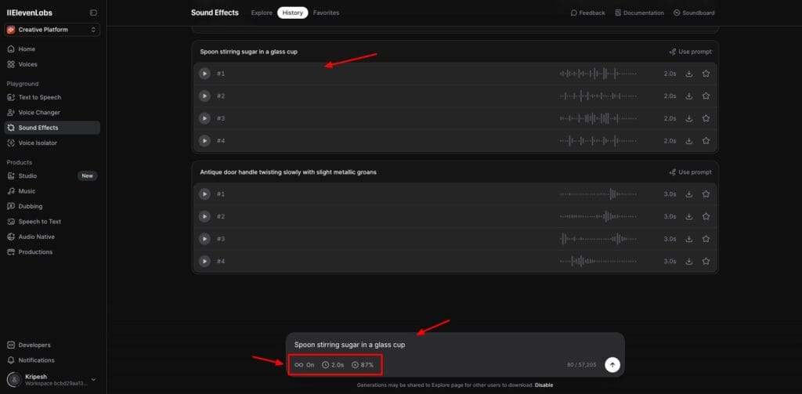Click the 80 / 57,205 credits counter
The height and width of the screenshot is (394, 802).
click(x=582, y=365)
